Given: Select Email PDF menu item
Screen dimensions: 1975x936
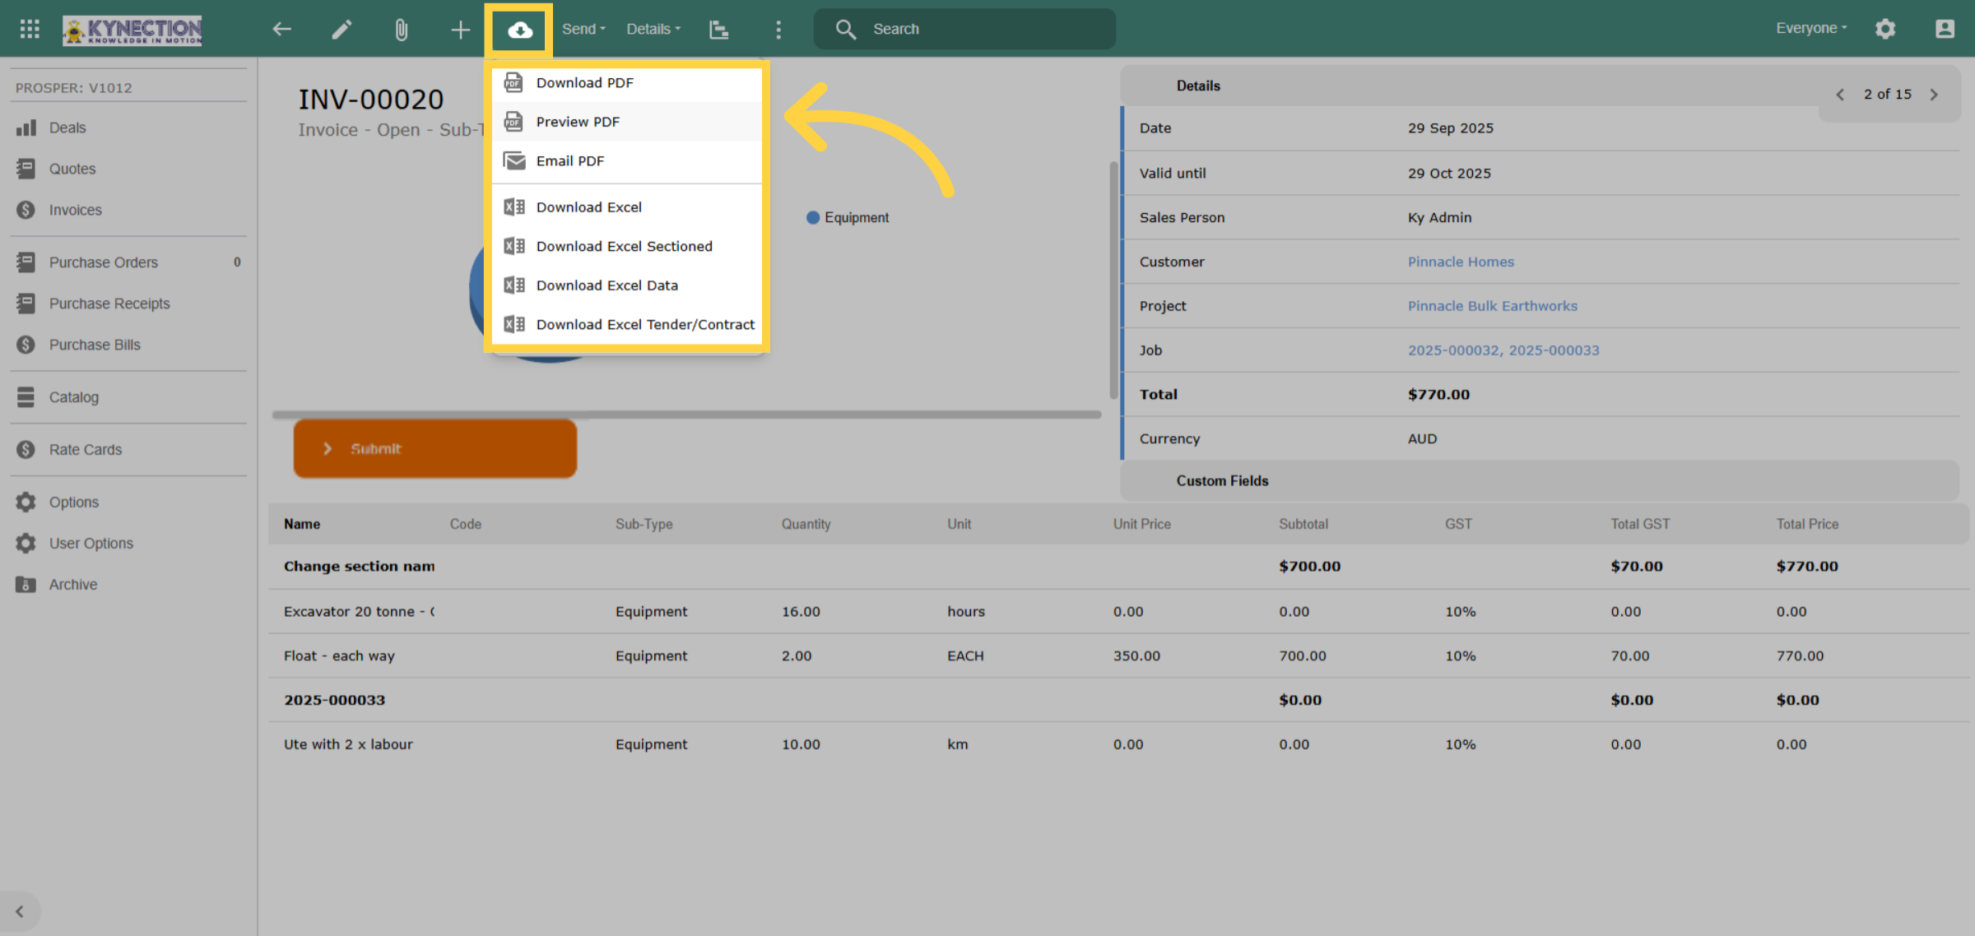Looking at the screenshot, I should click(627, 161).
